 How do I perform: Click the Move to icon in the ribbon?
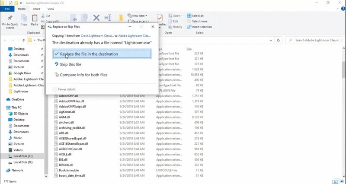click(74, 18)
